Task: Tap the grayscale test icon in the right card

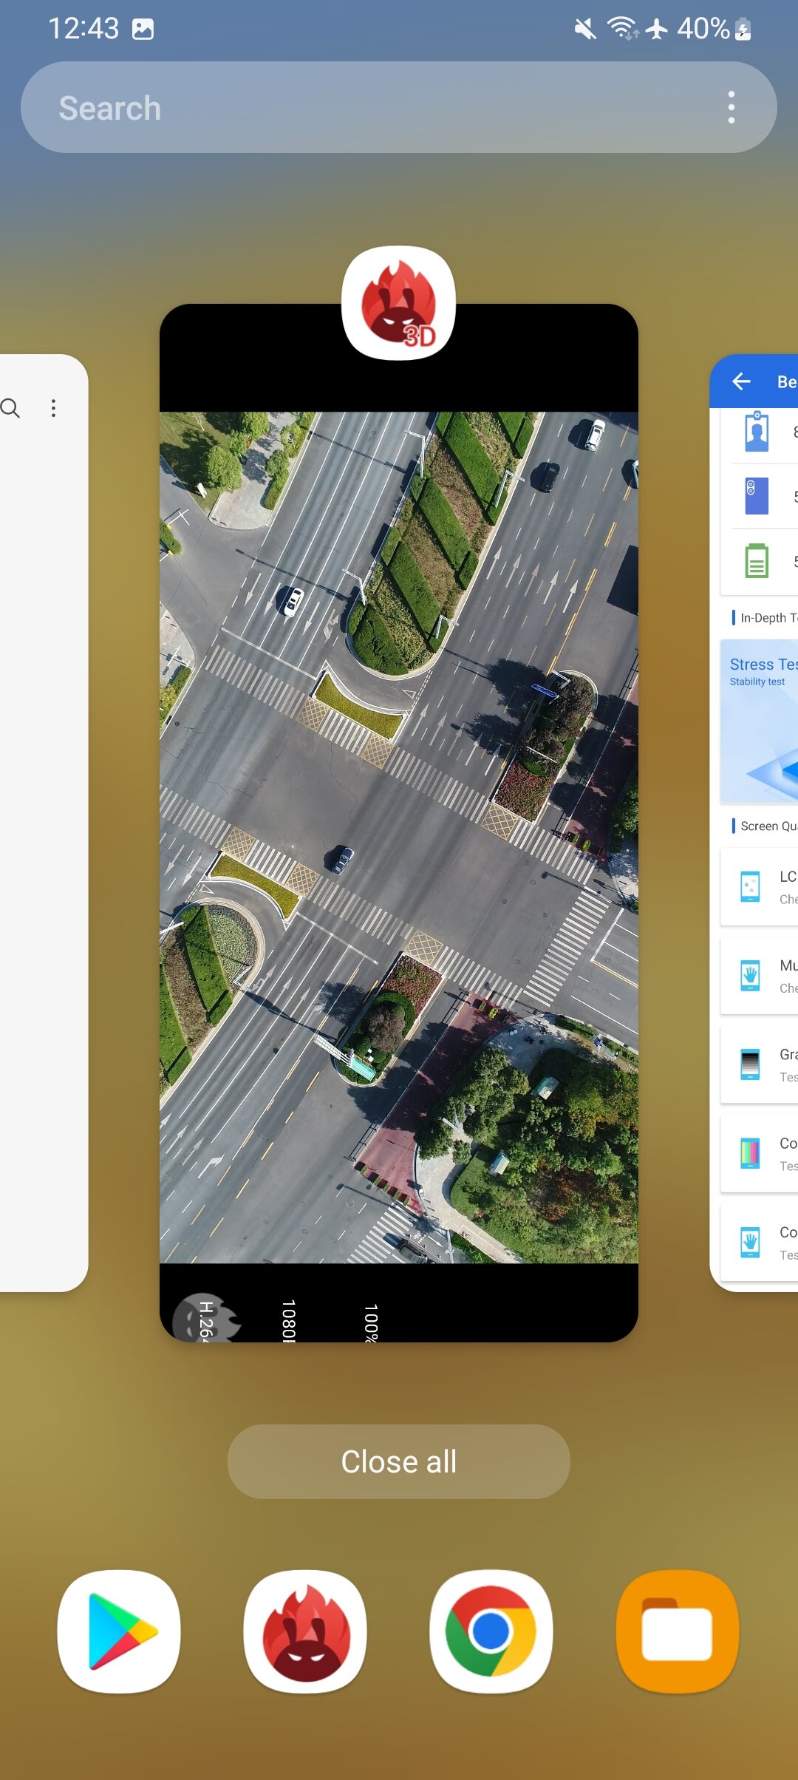Action: click(x=750, y=1064)
